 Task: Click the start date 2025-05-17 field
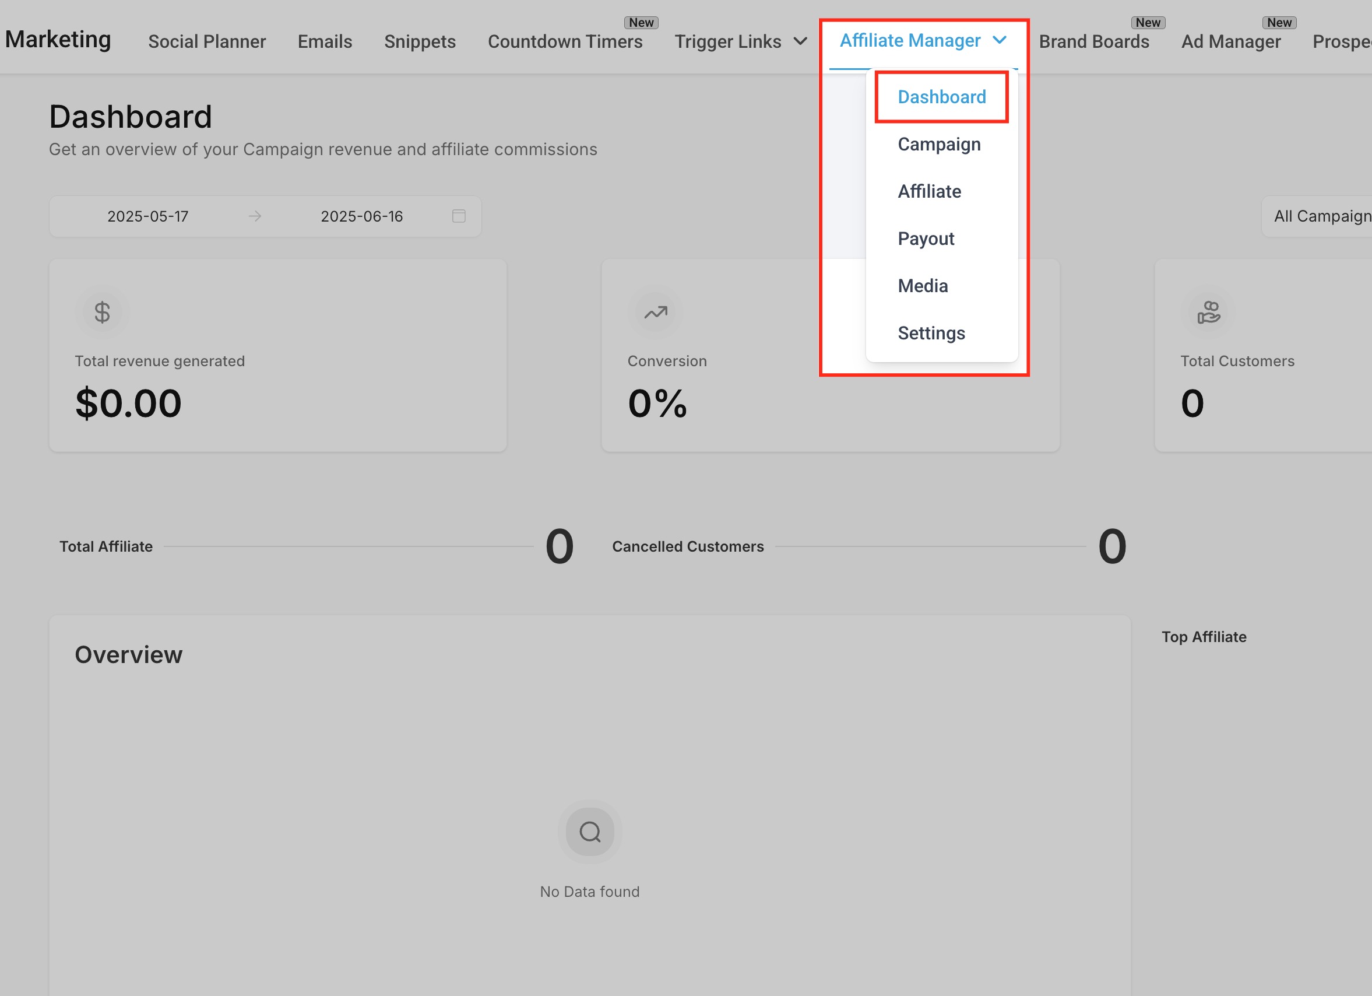tap(147, 216)
